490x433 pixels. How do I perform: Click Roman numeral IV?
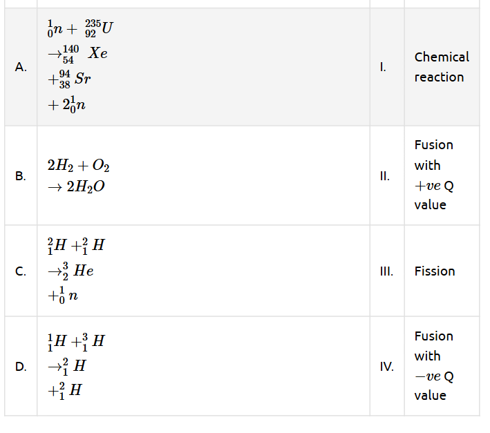click(386, 366)
